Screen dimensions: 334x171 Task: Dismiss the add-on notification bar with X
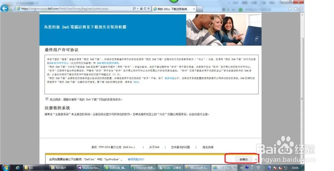click(x=256, y=160)
